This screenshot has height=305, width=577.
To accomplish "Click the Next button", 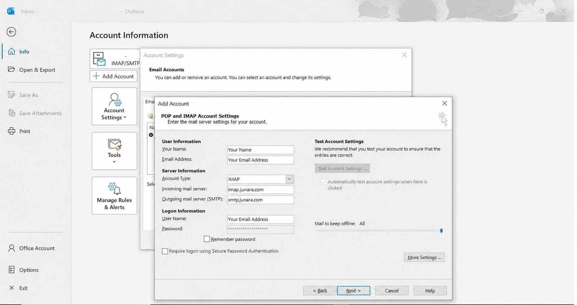I will [354, 291].
